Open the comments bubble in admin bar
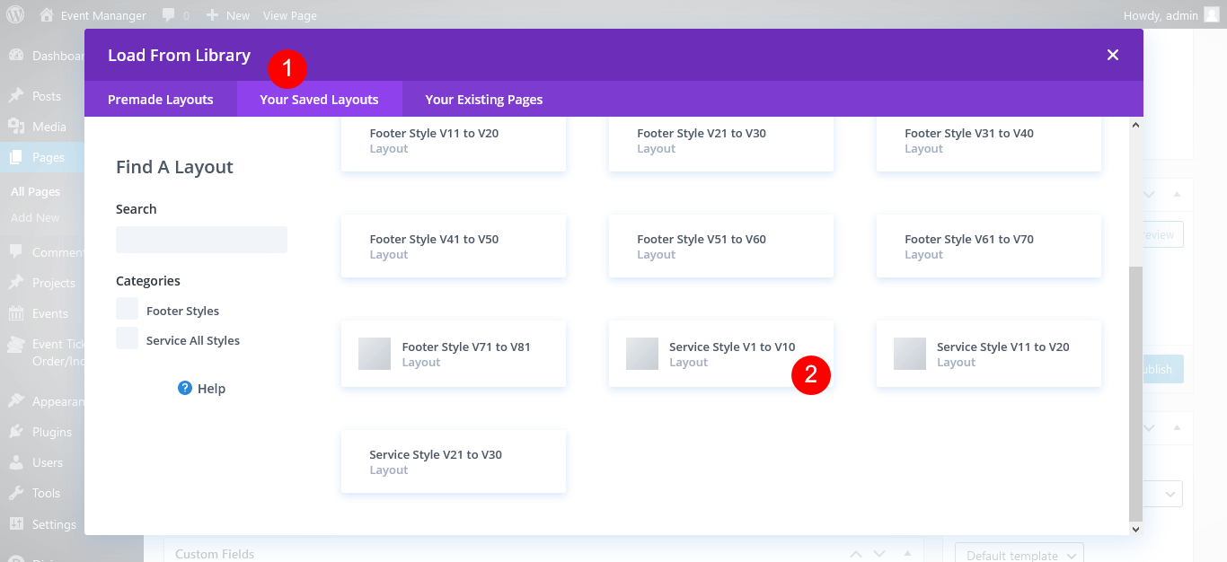 [x=169, y=15]
